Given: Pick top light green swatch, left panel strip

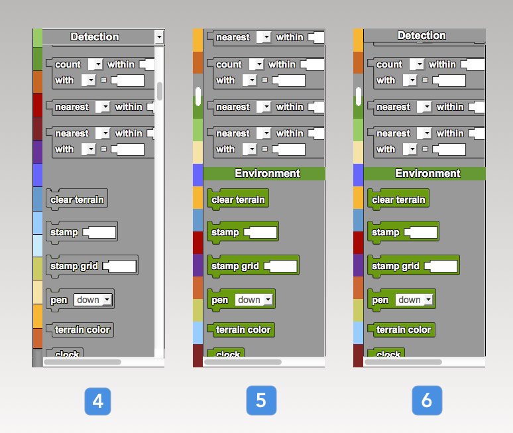Looking at the screenshot, I should coord(38,38).
